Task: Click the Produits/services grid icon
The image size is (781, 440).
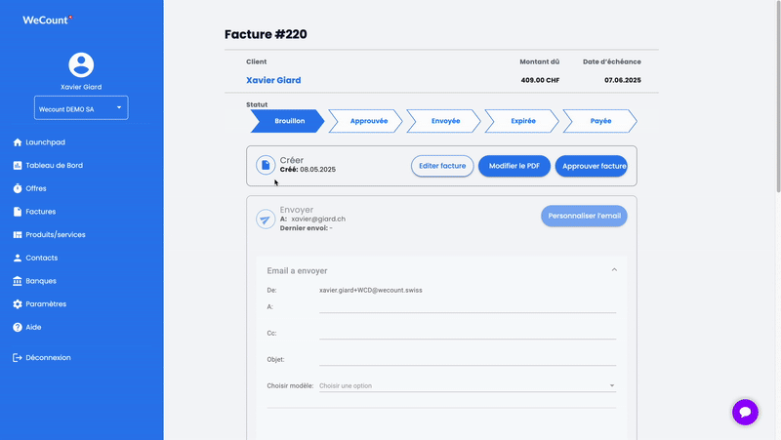Action: (18, 234)
